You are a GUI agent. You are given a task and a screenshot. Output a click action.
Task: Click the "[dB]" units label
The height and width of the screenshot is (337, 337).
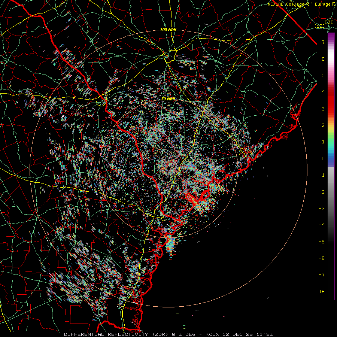pyautogui.click(x=320, y=26)
